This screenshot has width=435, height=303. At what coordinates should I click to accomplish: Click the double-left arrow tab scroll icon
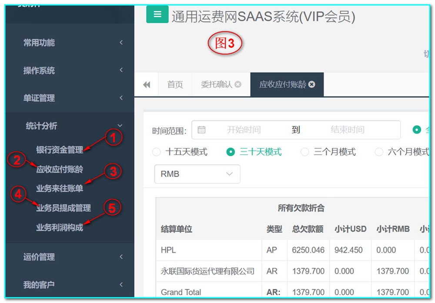tap(147, 85)
